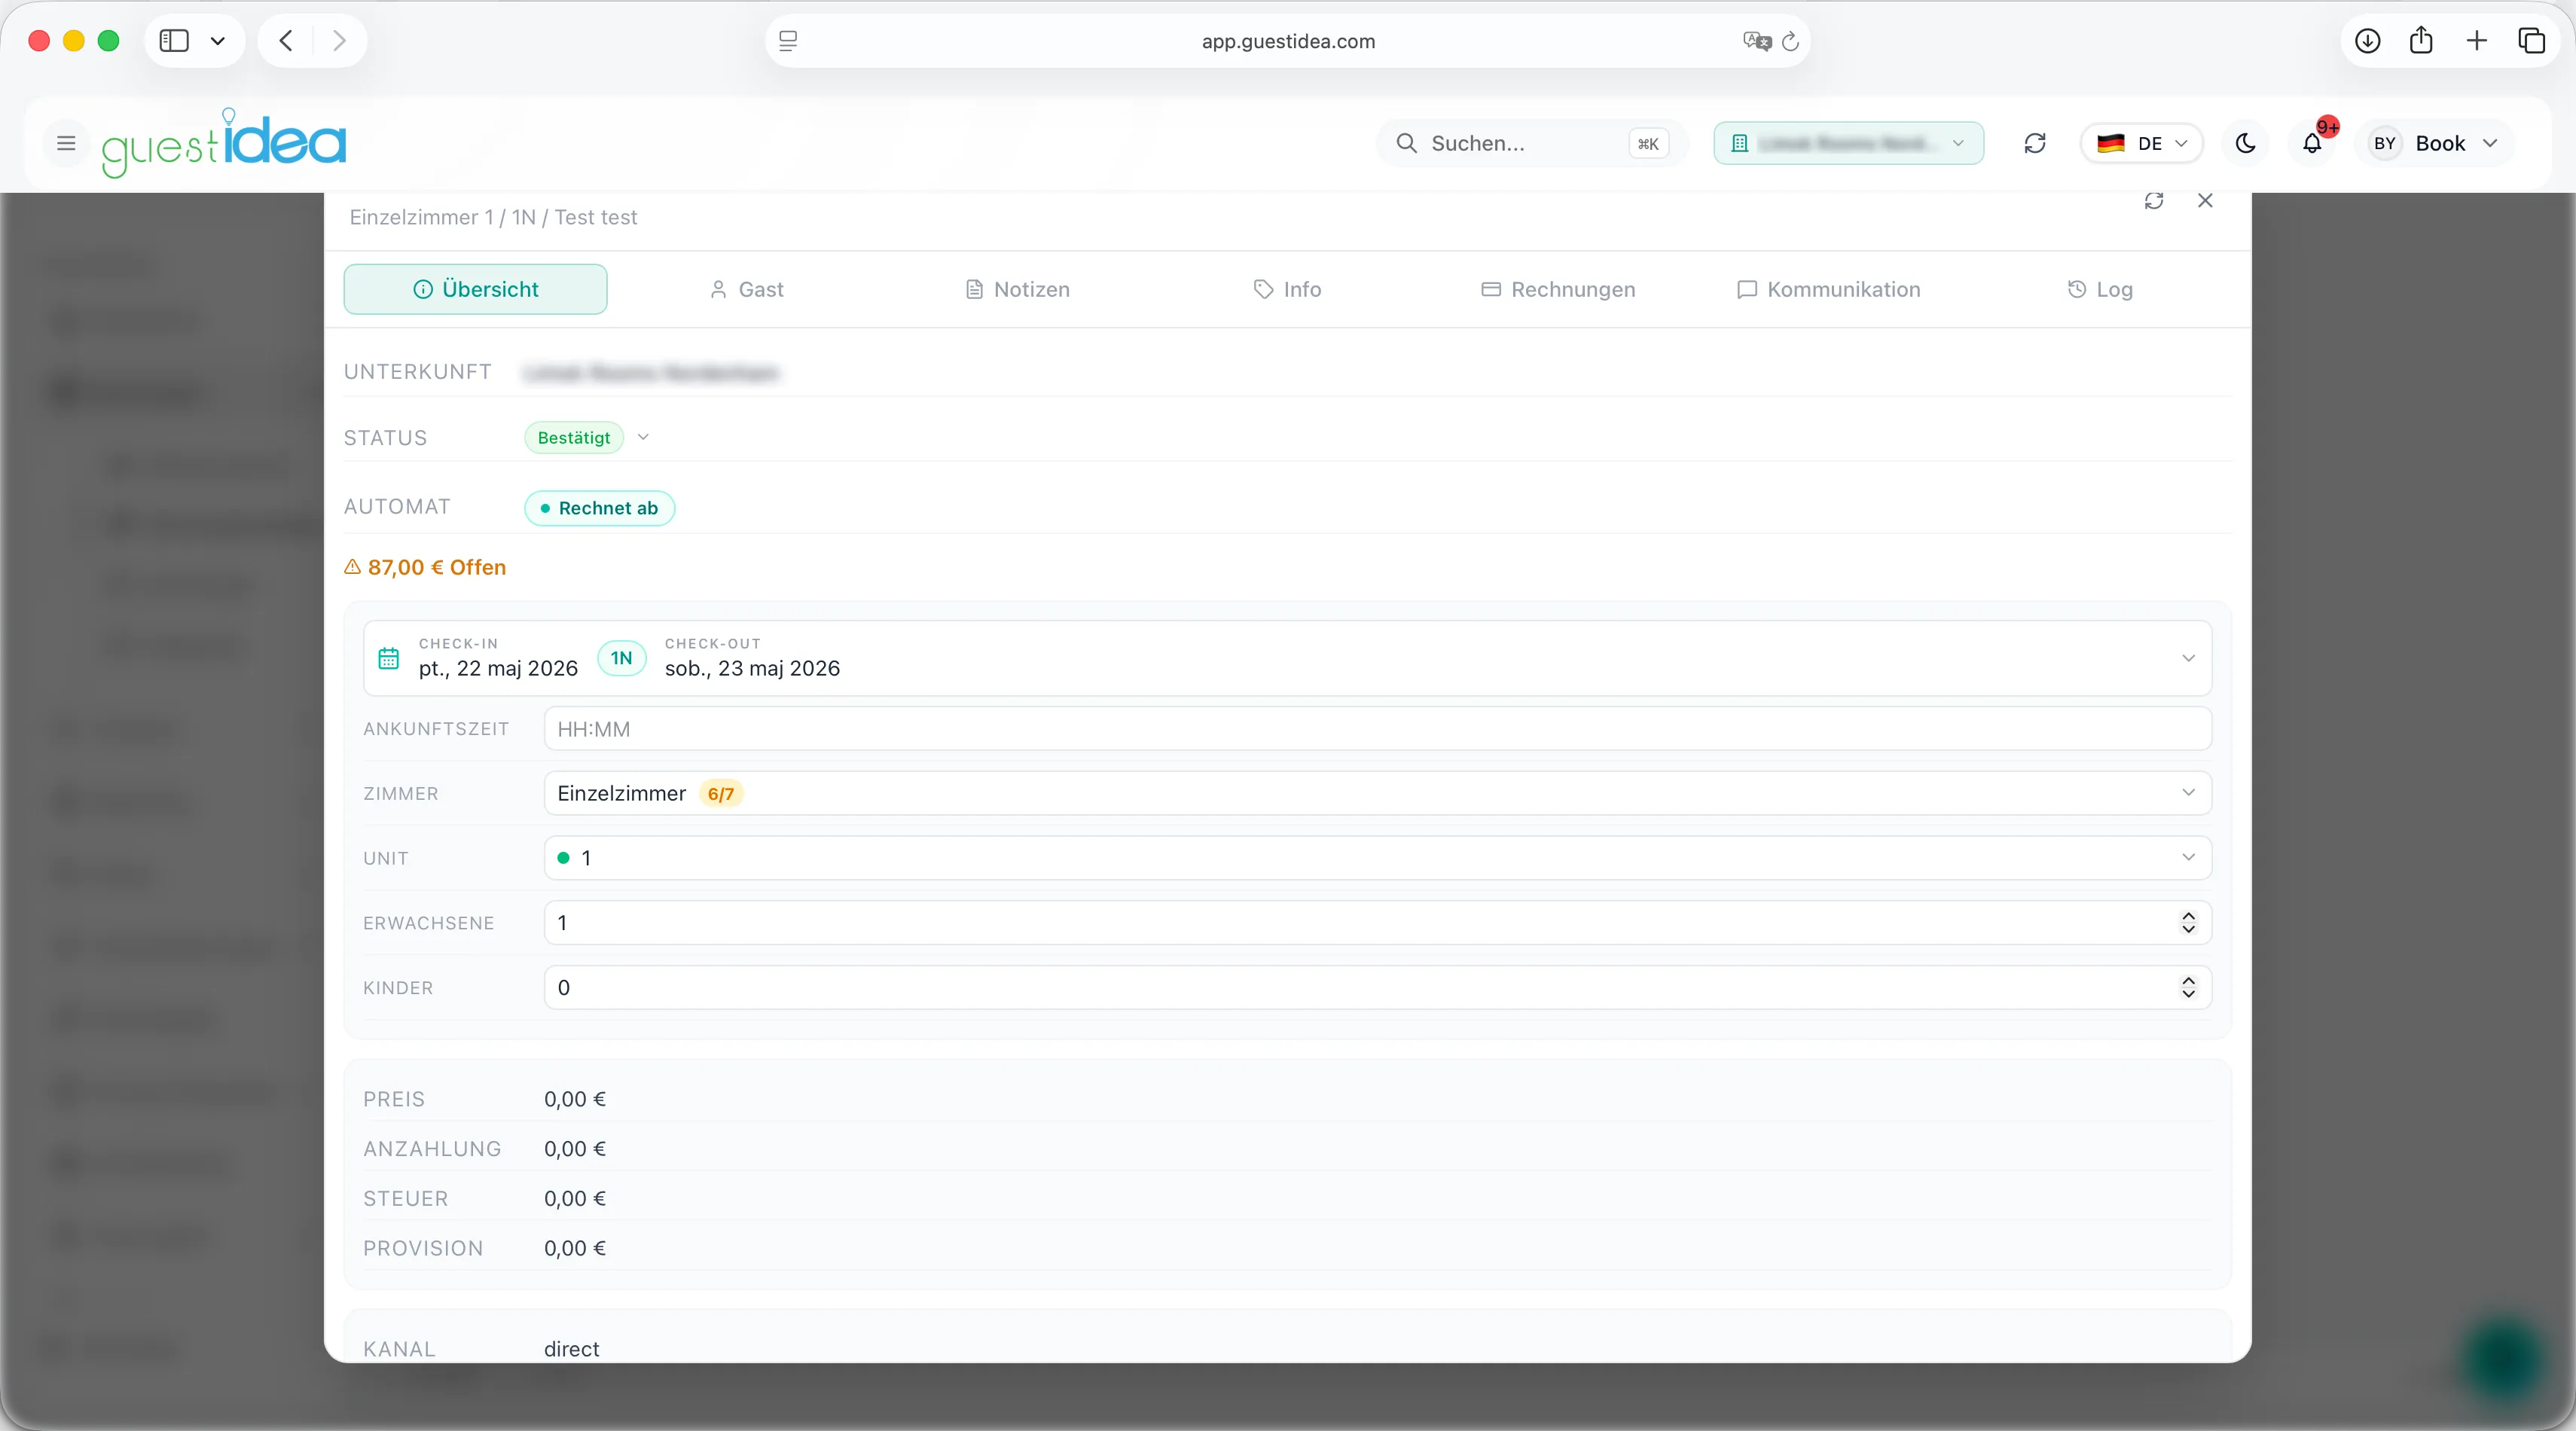Viewport: 2576px width, 1431px height.
Task: Open the property selector dropdown in header
Action: [x=1848, y=143]
